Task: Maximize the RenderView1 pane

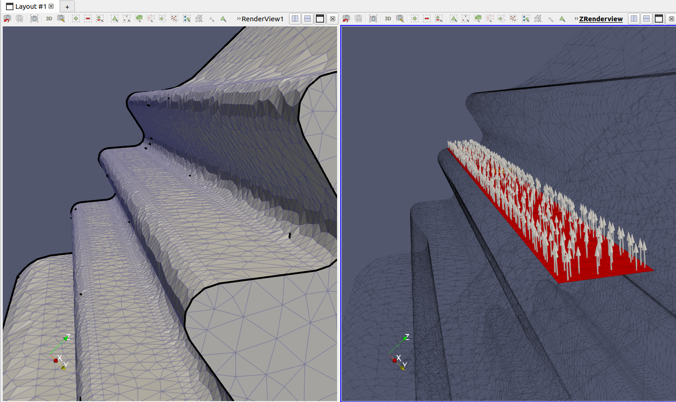Action: [320, 19]
